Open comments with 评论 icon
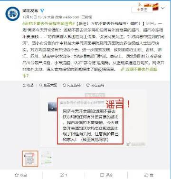The height and width of the screenshot is (179, 171). tap(106, 175)
